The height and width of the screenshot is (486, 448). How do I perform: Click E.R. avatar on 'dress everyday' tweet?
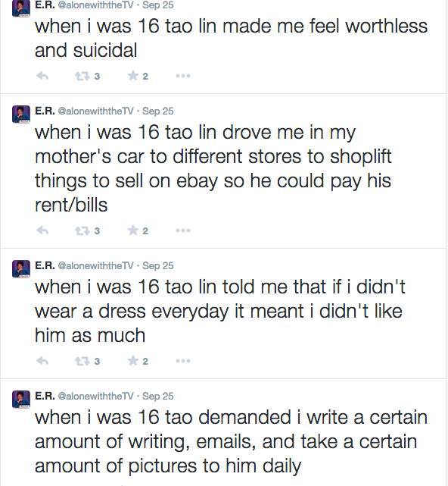(x=21, y=268)
